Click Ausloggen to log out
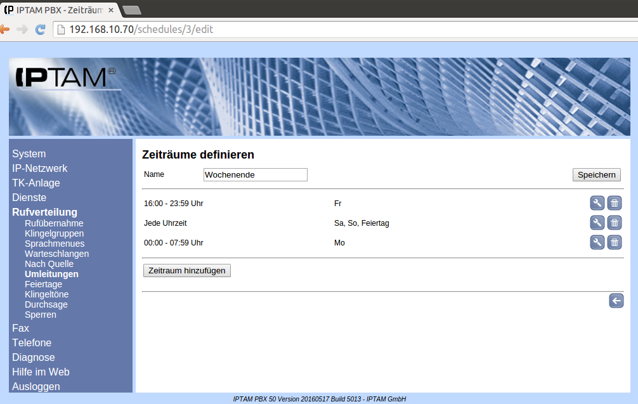 pyautogui.click(x=36, y=386)
